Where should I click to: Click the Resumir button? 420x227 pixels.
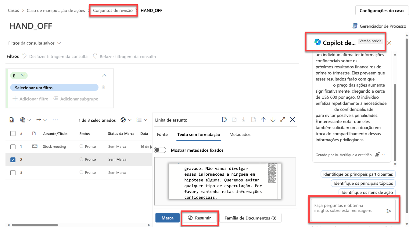coord(200,218)
